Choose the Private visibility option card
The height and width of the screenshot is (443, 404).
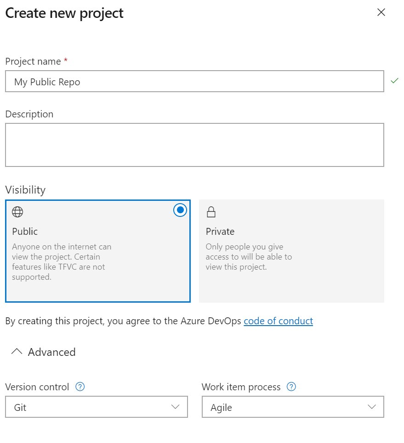click(x=291, y=251)
